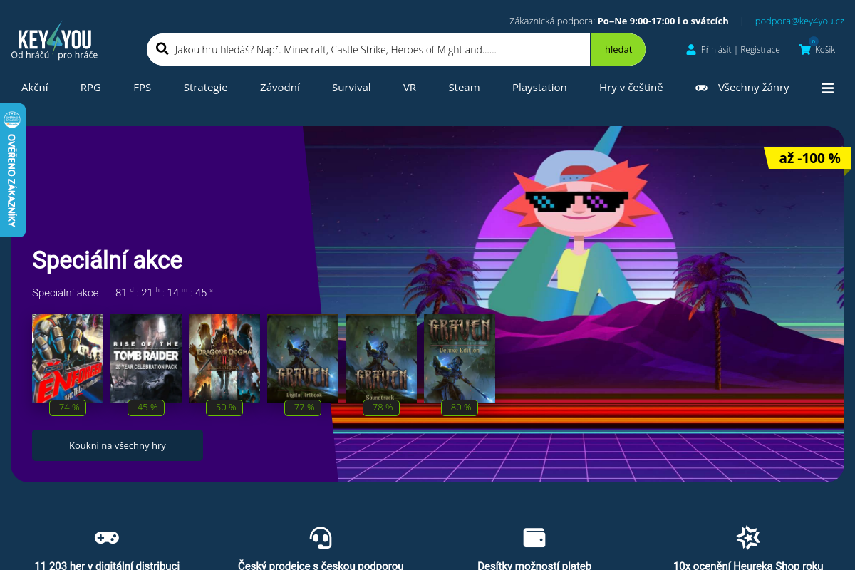855x570 pixels.
Task: Click the user account icon
Action: 690,50
